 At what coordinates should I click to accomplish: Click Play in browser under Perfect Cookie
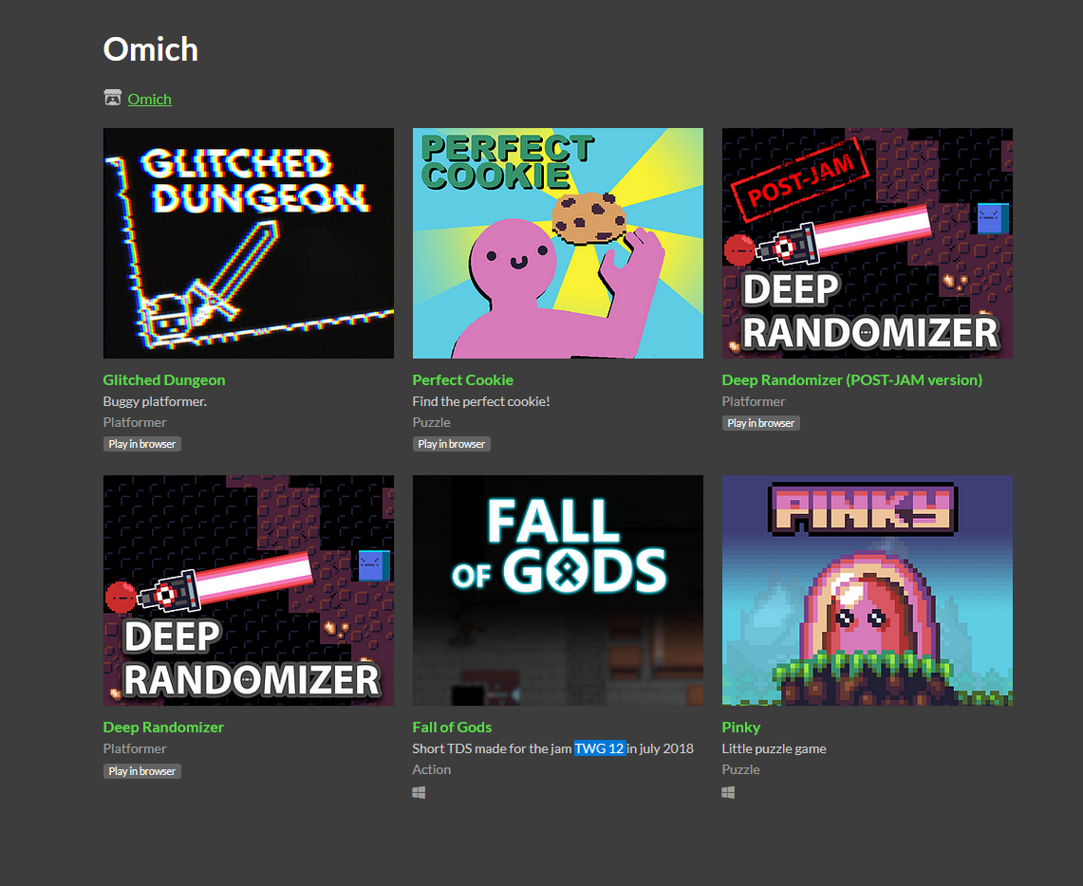(452, 444)
